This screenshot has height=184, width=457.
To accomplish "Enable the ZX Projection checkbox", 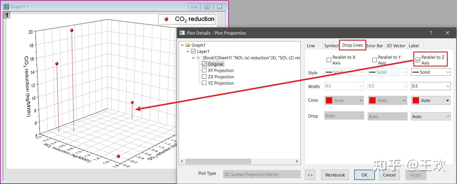I will coord(204,77).
